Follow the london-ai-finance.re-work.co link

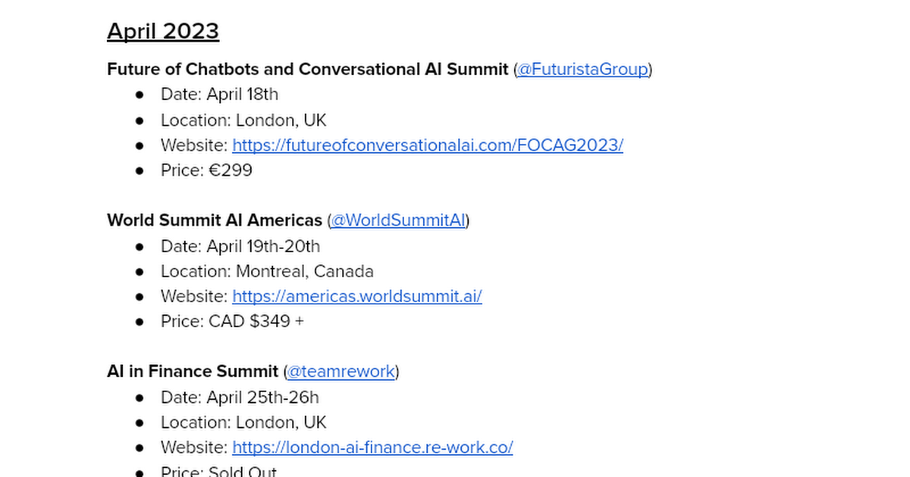(372, 447)
